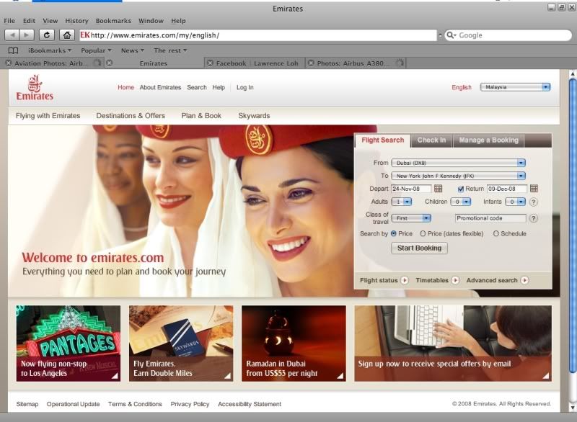Select Price (dates flexible) radio button
This screenshot has height=422, width=577.
click(423, 233)
